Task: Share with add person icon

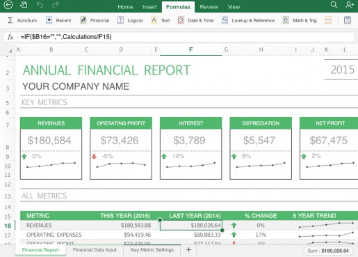Action: point(350,5)
